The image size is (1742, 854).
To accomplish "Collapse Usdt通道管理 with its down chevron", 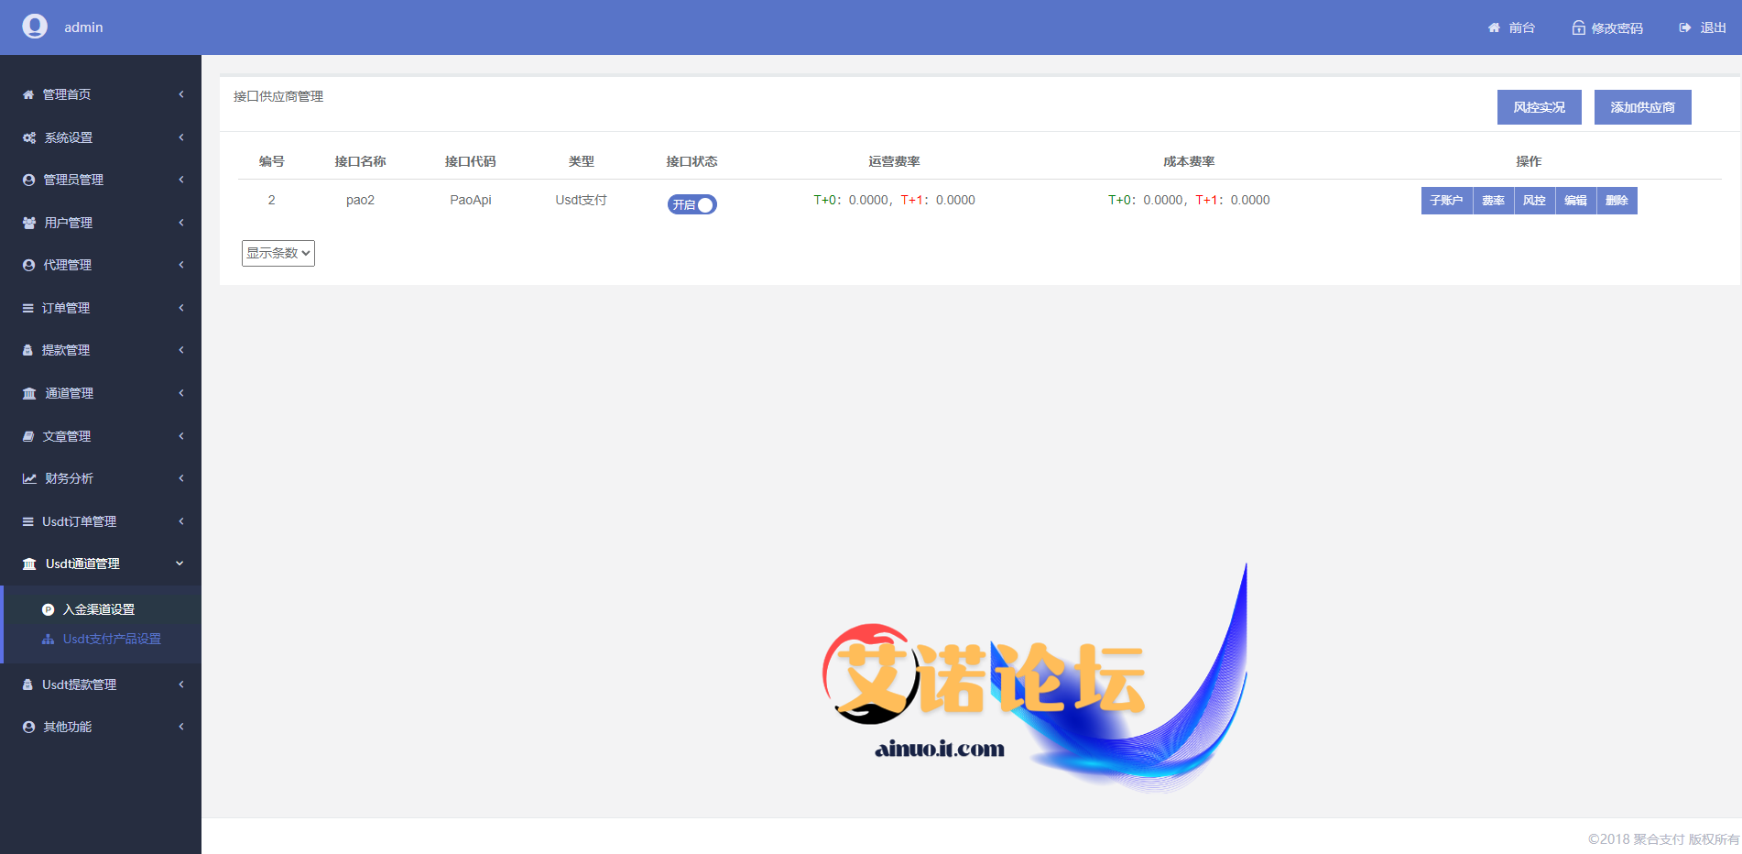I will tap(180, 564).
